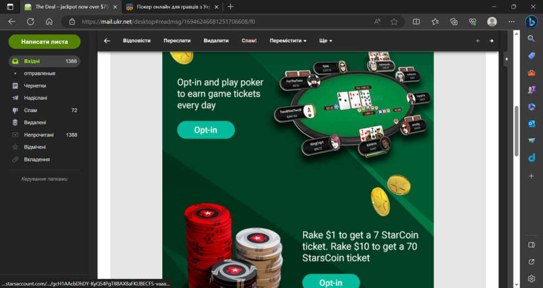Open sidebar search icon
The image size is (543, 288).
coord(531,39)
